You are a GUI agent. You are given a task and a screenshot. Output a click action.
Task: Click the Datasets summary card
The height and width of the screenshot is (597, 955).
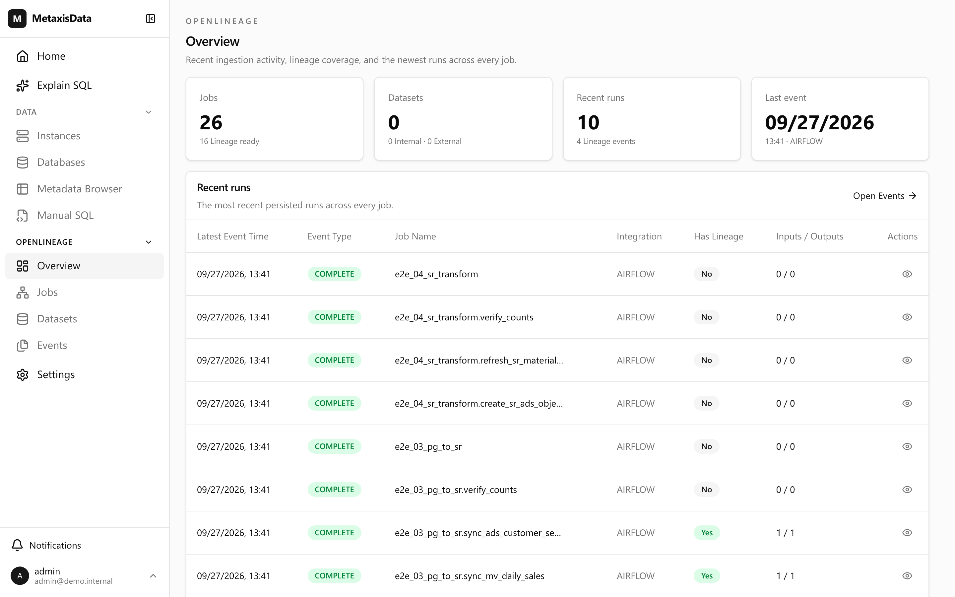tap(463, 119)
